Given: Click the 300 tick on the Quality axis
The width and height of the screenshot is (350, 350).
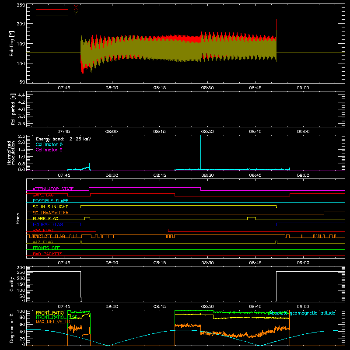Looking at the screenshot, I should tap(21, 268).
